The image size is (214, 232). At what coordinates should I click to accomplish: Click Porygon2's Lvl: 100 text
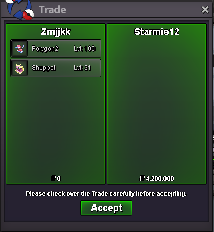coord(84,49)
